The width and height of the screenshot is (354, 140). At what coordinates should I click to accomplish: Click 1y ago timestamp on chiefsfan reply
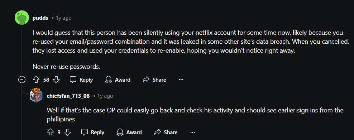point(105,96)
